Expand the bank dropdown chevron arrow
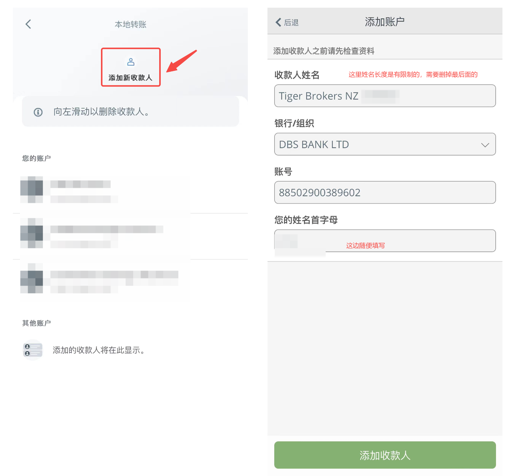The height and width of the screenshot is (476, 519). pyautogui.click(x=485, y=145)
